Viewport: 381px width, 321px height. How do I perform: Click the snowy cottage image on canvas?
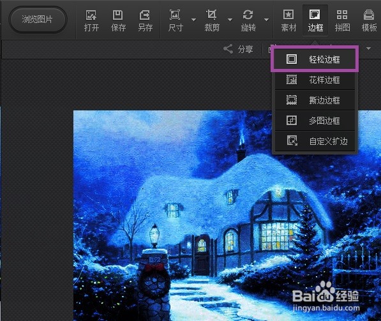tap(227, 216)
